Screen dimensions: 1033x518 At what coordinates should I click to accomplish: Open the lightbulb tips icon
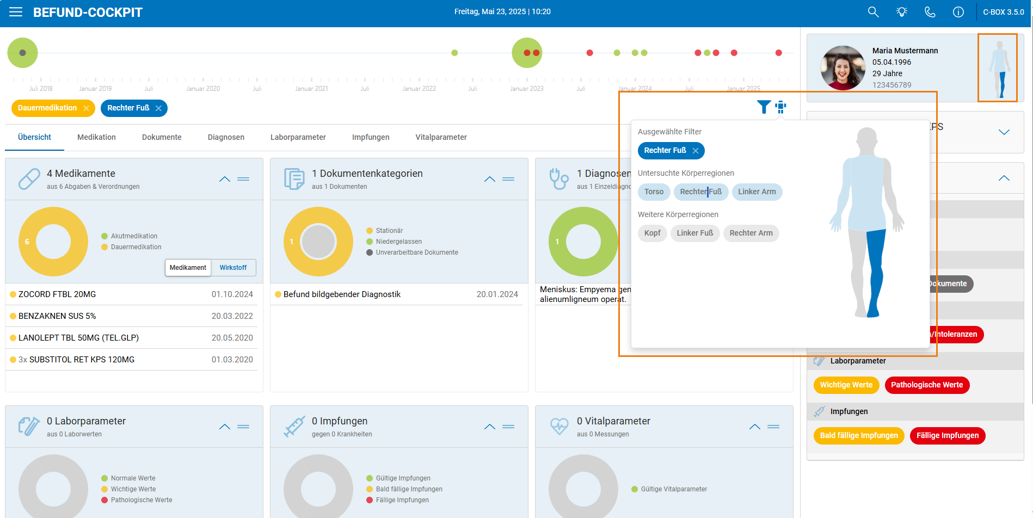[902, 12]
